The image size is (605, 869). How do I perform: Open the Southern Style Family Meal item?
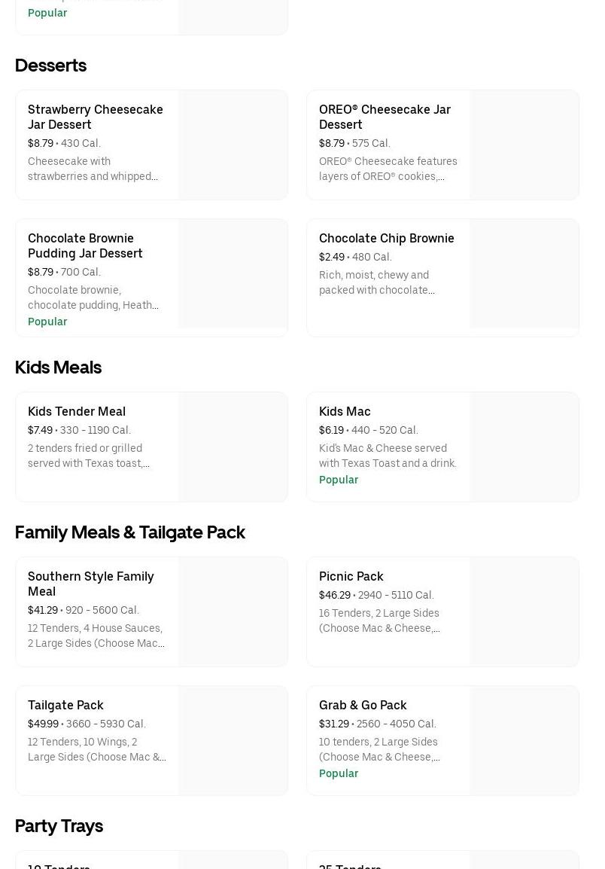(x=91, y=584)
